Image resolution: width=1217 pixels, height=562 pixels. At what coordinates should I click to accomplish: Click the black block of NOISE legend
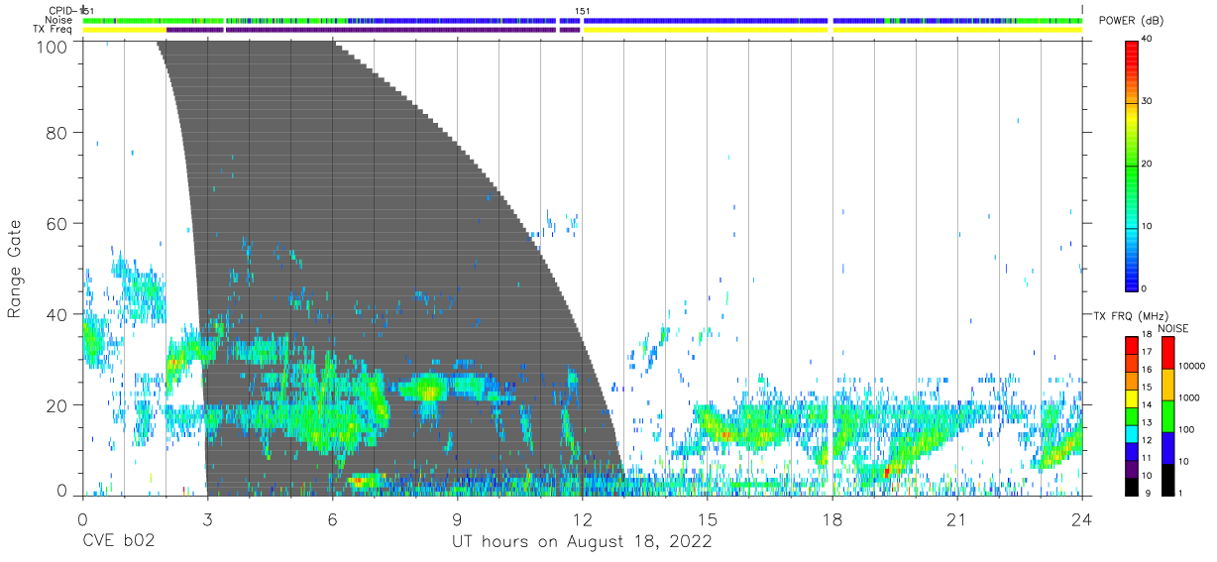coord(1166,479)
